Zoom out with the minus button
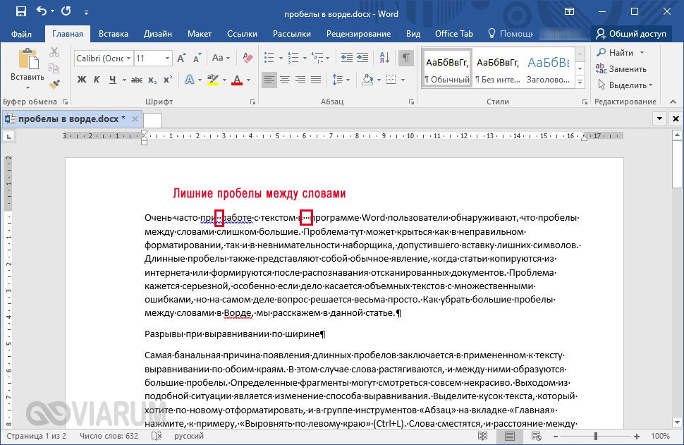The height and width of the screenshot is (445, 684). [x=556, y=437]
